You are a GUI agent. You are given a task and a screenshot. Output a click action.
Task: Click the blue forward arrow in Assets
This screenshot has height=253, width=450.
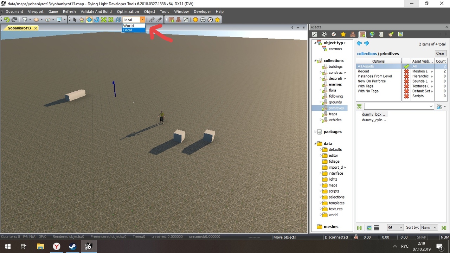tap(366, 43)
